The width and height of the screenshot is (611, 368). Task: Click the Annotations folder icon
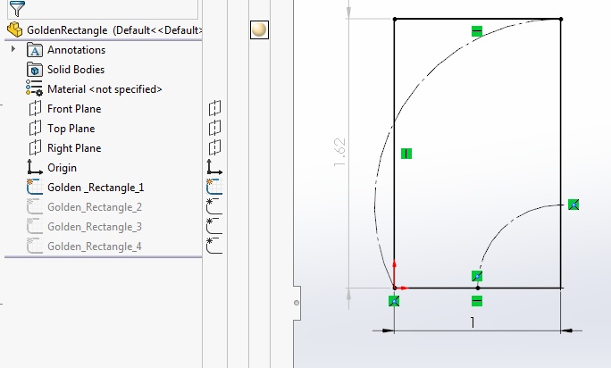tap(35, 50)
